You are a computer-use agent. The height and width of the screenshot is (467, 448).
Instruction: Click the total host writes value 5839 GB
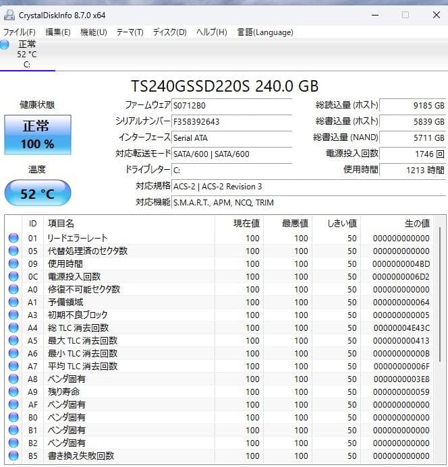coord(413,121)
